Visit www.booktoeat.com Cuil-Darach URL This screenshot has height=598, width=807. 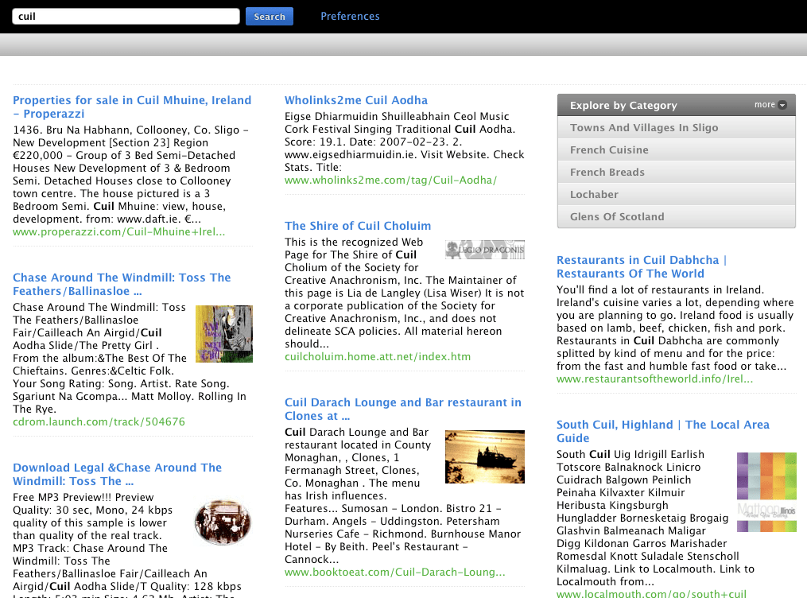pyautogui.click(x=394, y=573)
